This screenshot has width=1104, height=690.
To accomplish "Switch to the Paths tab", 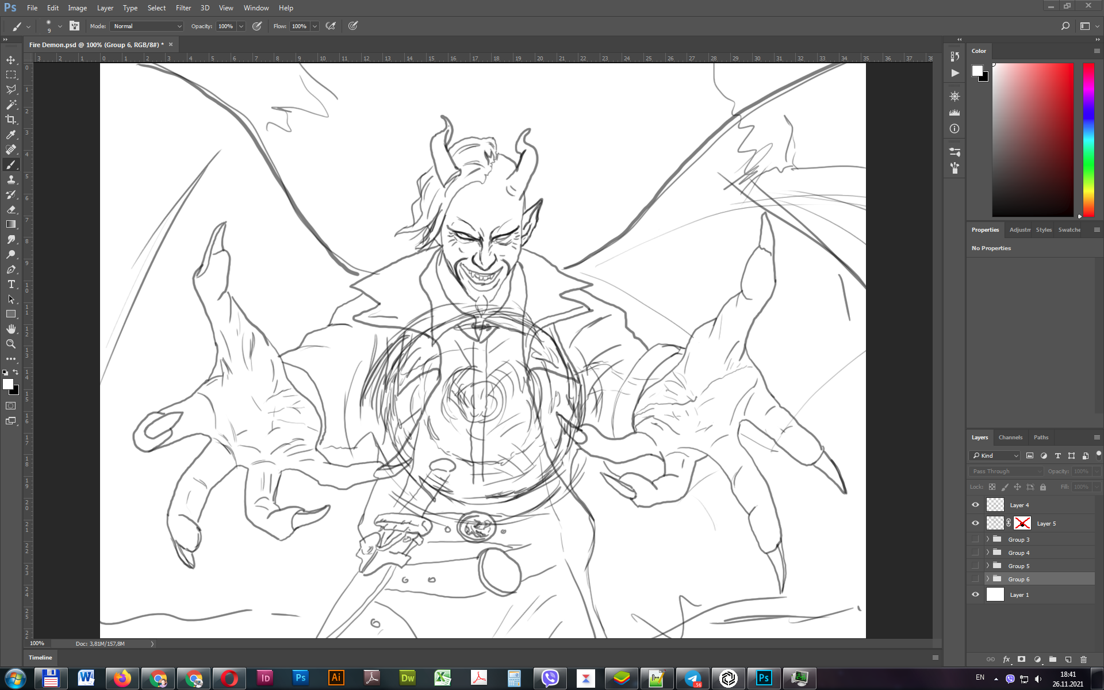I will click(x=1041, y=437).
